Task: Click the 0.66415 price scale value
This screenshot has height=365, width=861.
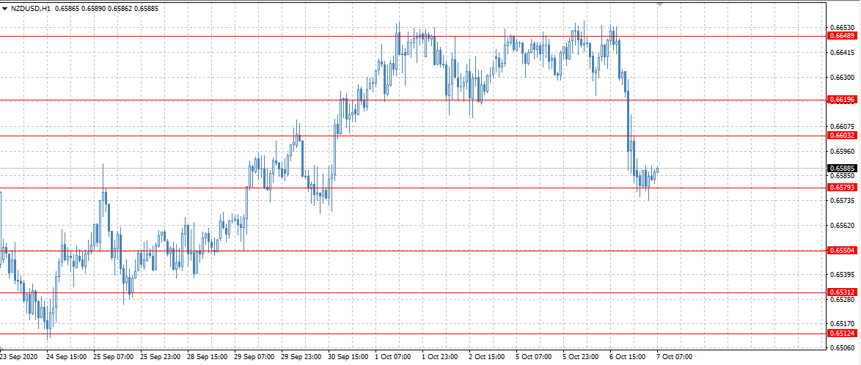Action: tap(842, 53)
